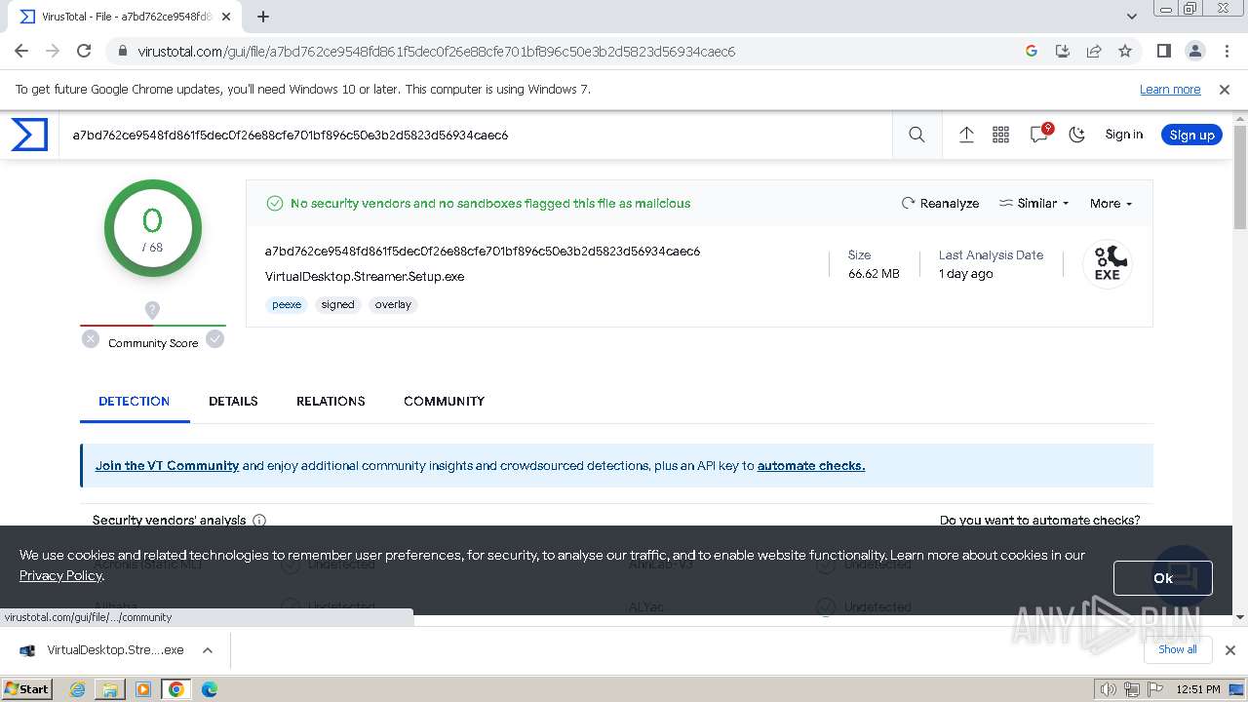Open Microsoft Edge from taskbar
Screen dimensions: 1248x702
[209, 689]
